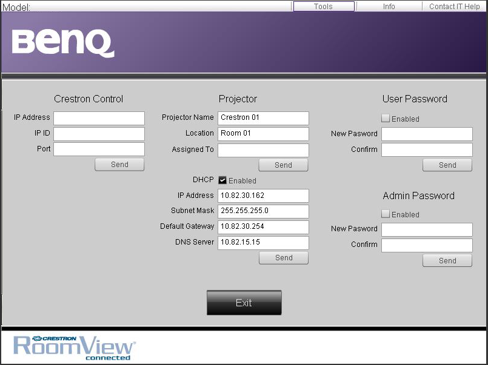This screenshot has height=365, width=488.
Task: Click the Projector Name label
Action: coord(188,117)
